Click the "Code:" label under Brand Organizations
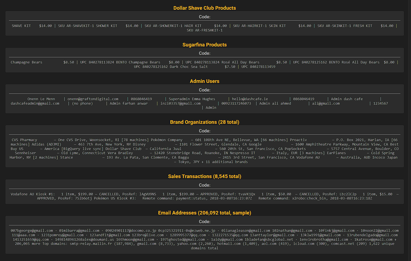Screen dimensions: 411x261 pos(205,131)
